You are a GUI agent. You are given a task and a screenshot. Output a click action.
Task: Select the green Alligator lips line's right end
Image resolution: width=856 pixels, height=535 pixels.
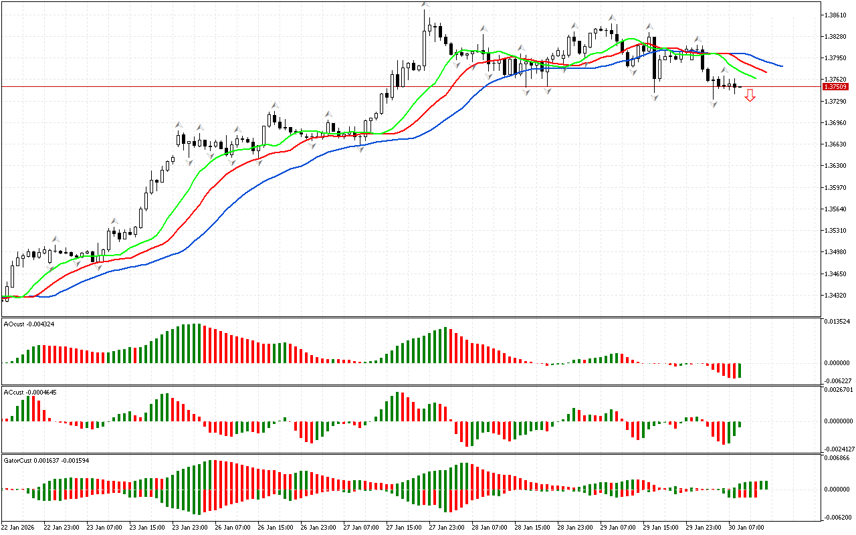pos(755,78)
